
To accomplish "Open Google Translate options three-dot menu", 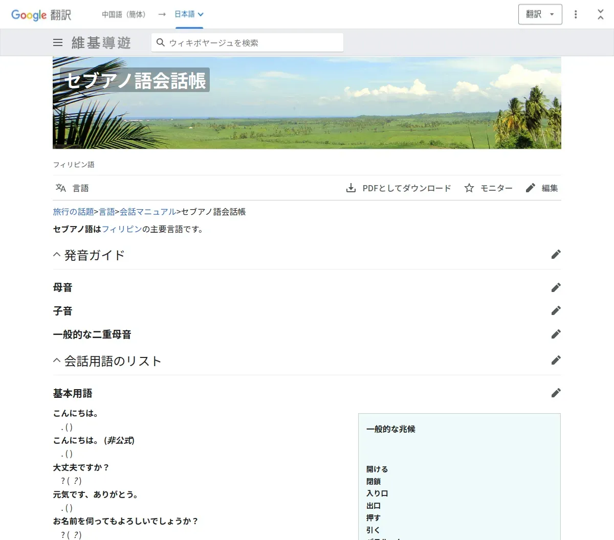I will (x=576, y=14).
